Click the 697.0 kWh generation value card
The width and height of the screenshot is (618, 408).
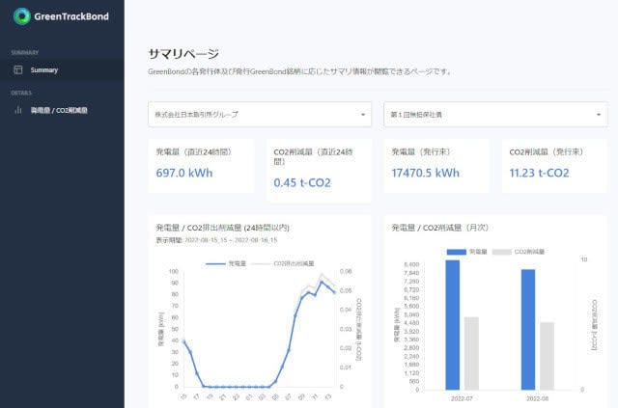point(201,171)
